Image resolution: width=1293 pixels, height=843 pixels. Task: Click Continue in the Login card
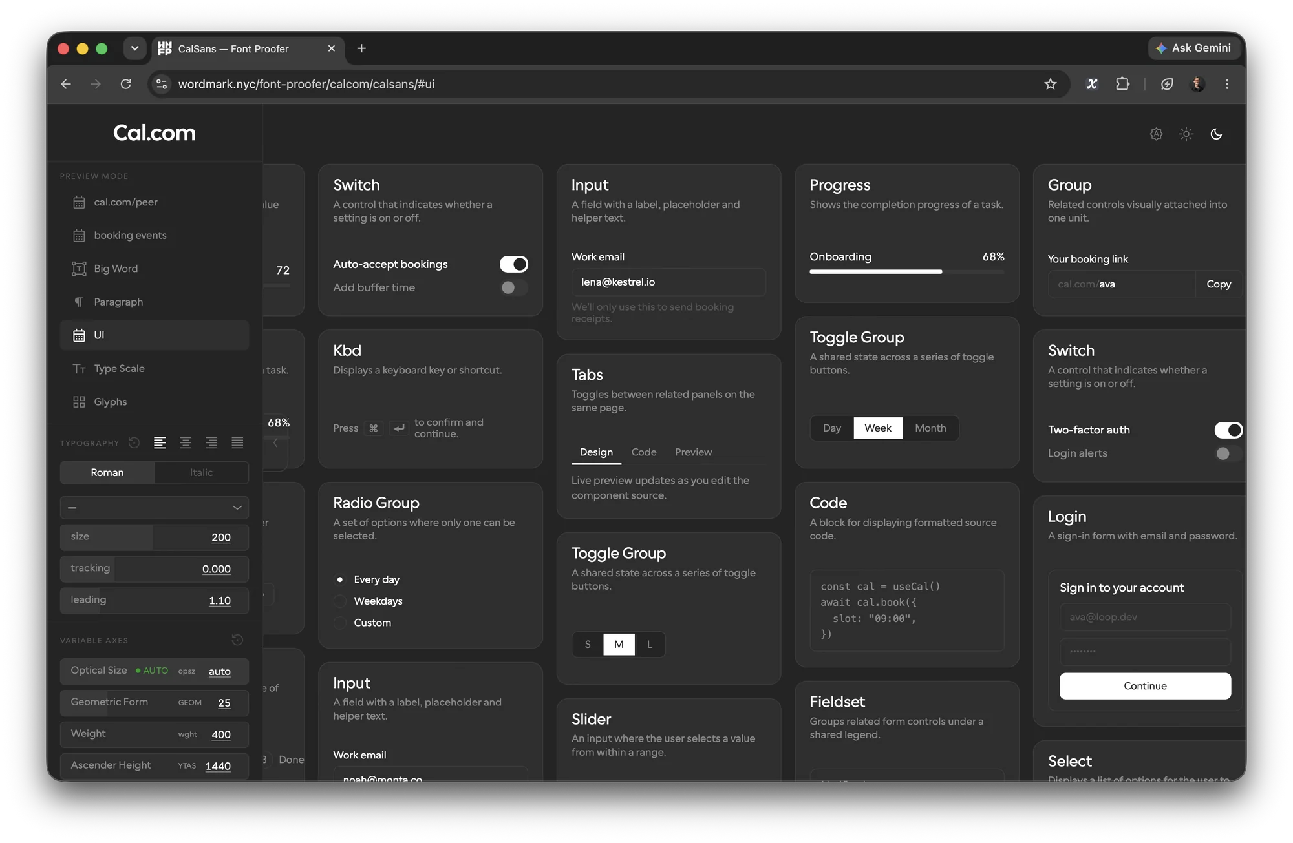tap(1145, 686)
